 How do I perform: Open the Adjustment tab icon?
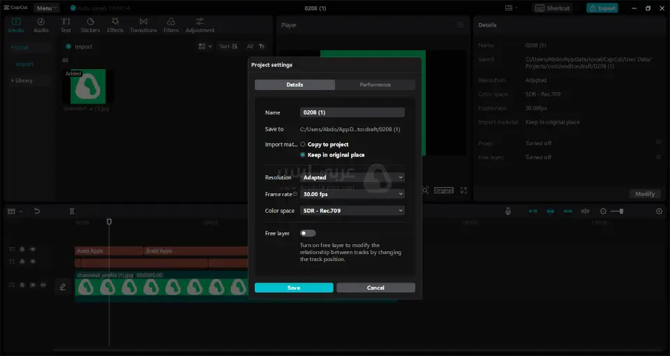coord(200,22)
